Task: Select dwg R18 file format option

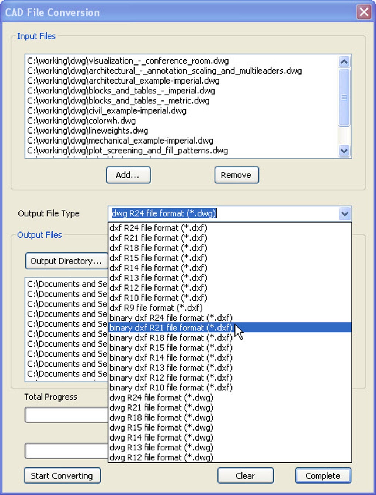Action: pos(230,417)
